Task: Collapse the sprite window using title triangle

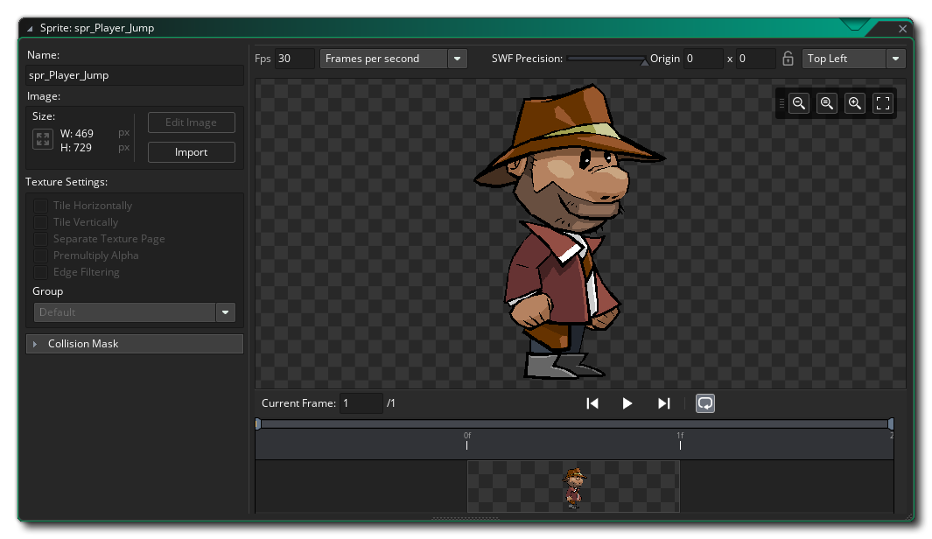Action: point(30,29)
